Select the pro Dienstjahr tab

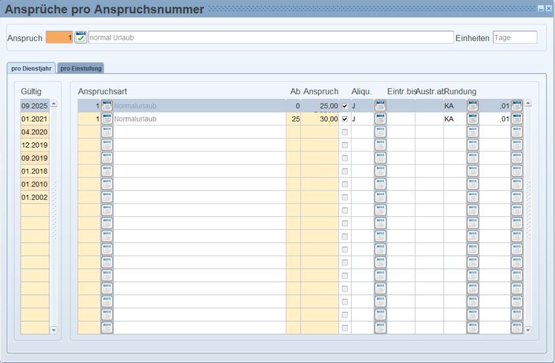pos(32,69)
